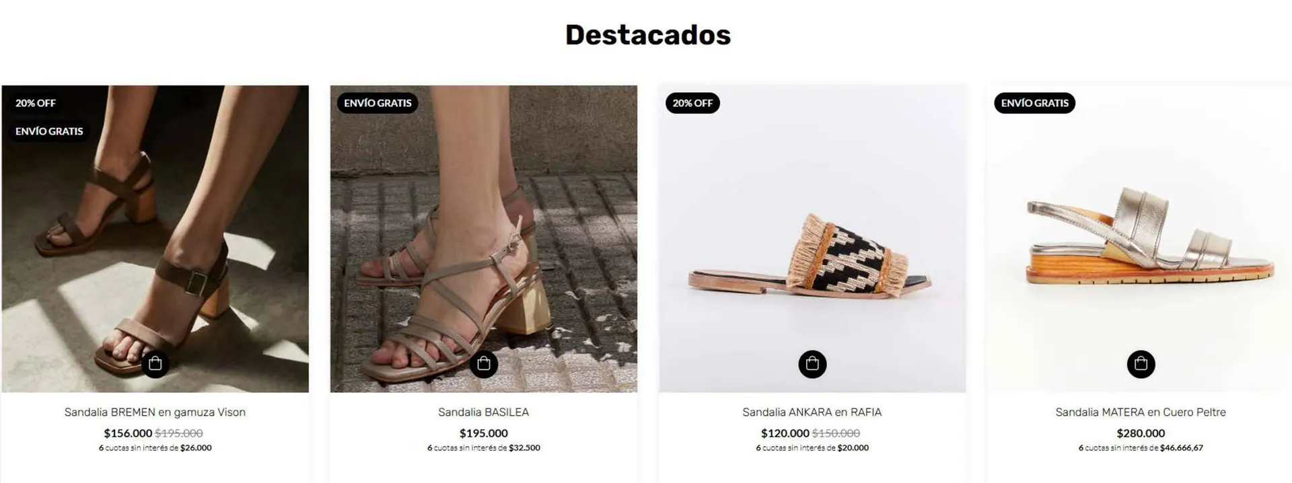View the Sandalia MATERA product image
1292x483 pixels.
coord(1141,239)
